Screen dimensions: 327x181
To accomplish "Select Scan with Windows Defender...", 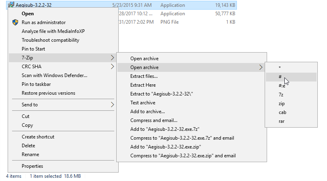I will point(54,75).
